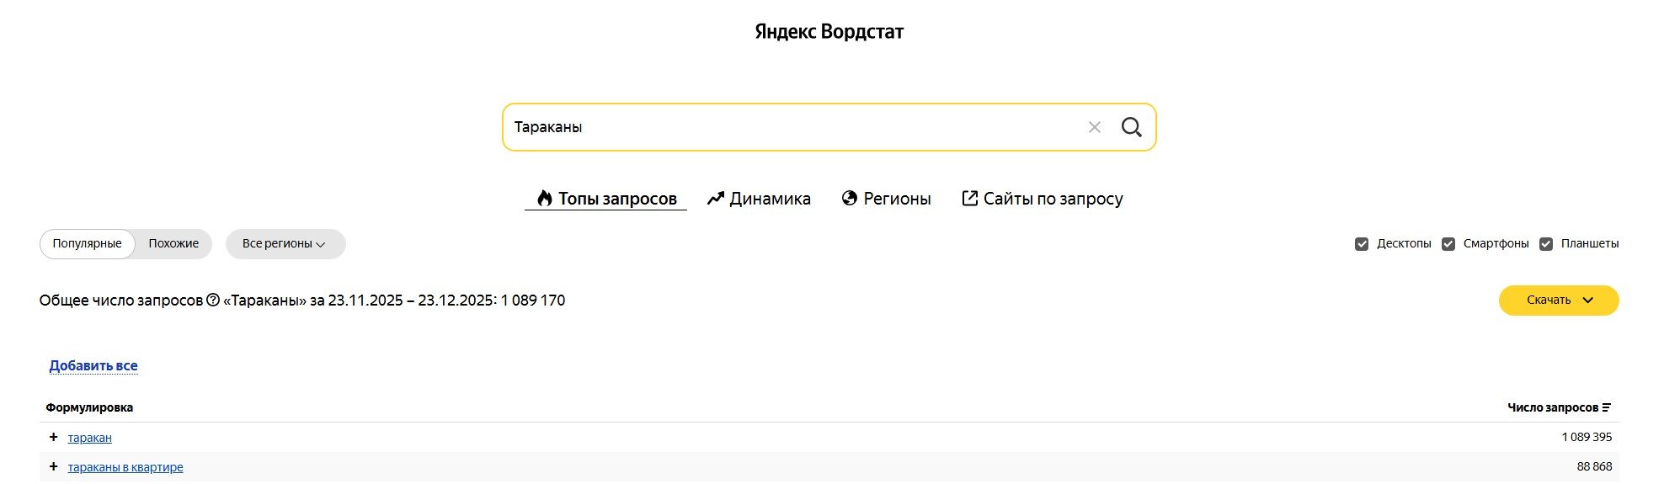Click the magnifying glass search icon

[1131, 127]
